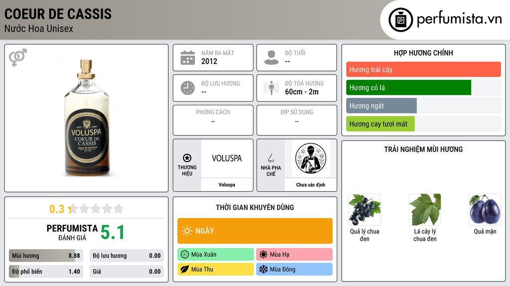Click the star badge icon above Thương hiệu
Image resolution: width=510 pixels, height=286 pixels.
point(187,158)
